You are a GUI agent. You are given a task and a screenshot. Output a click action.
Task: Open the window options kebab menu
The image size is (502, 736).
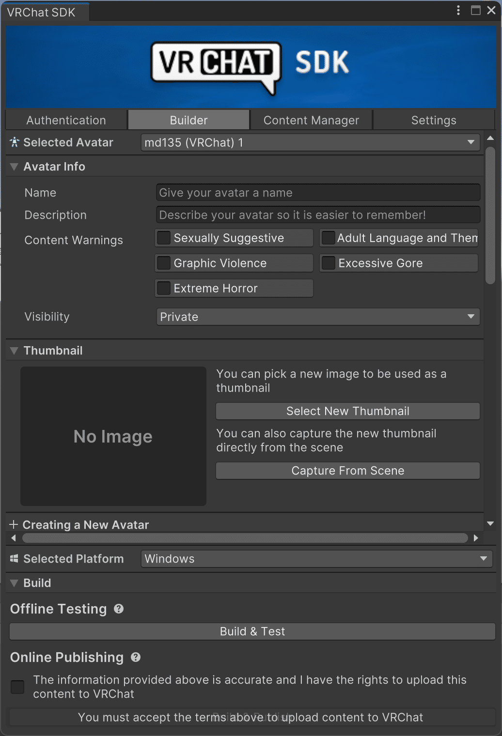coord(458,11)
